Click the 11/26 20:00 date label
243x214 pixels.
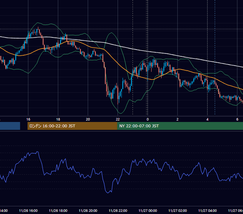tap(88, 210)
